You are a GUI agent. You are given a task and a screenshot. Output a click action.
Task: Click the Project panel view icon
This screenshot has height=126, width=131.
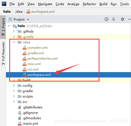[x=10, y=20]
